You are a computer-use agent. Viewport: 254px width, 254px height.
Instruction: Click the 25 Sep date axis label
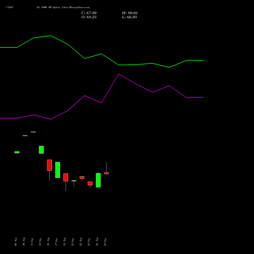pos(105,242)
